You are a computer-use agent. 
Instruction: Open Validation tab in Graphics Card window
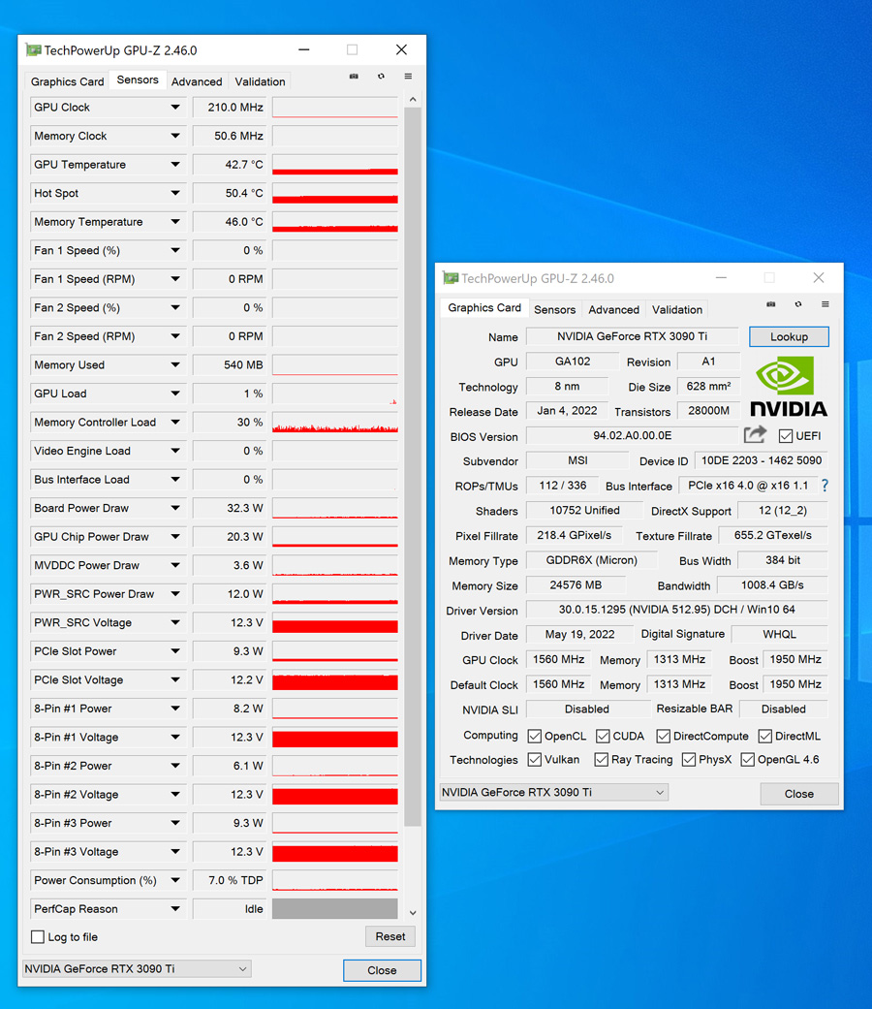(x=677, y=309)
